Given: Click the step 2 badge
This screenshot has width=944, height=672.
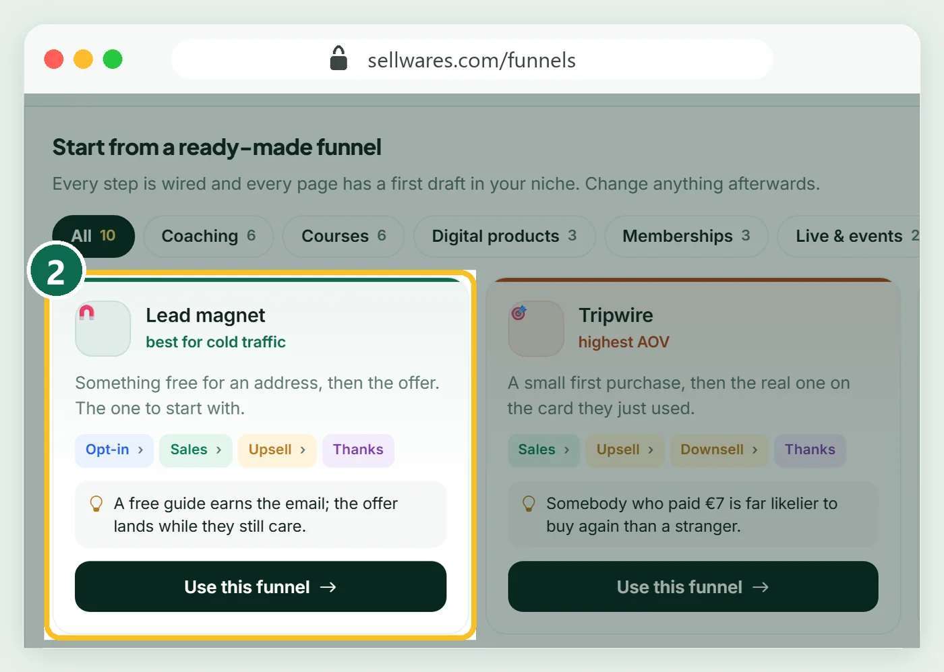Looking at the screenshot, I should coord(56,271).
